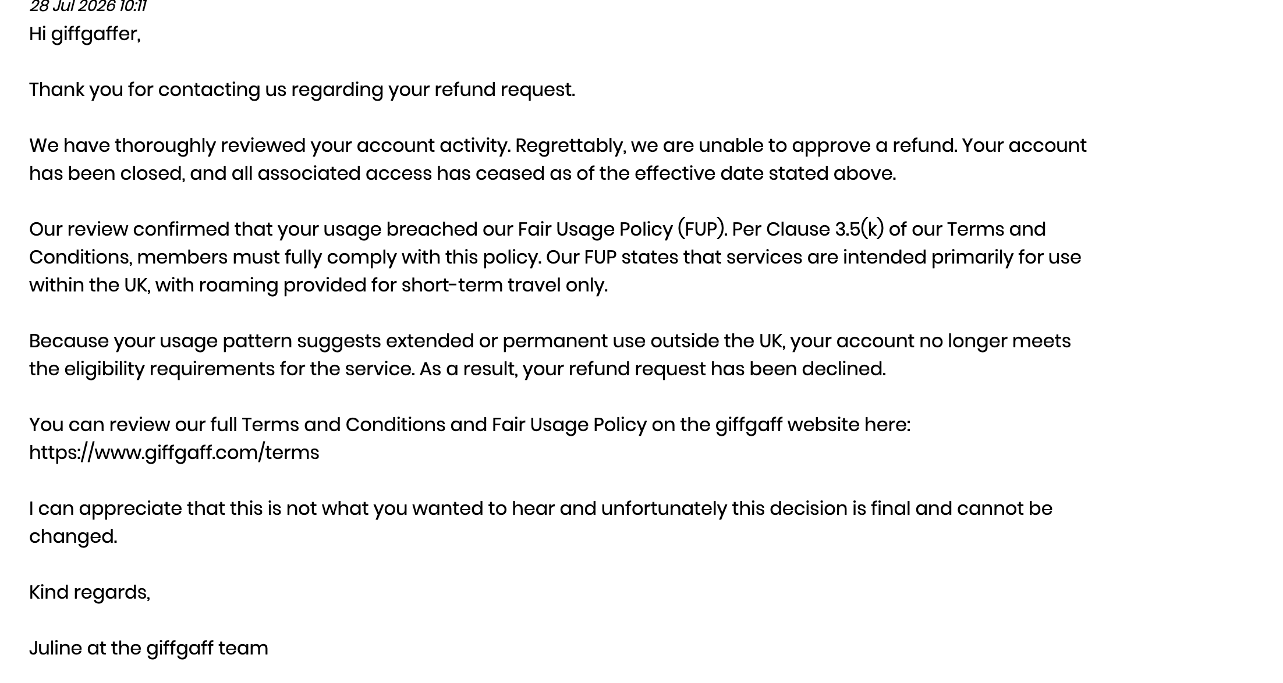
Task: Open the giffgaff.com/terms link
Action: pyautogui.click(x=174, y=453)
